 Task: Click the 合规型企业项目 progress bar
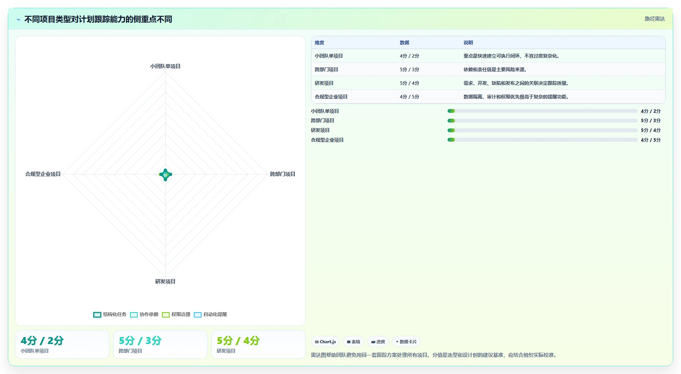tap(542, 140)
